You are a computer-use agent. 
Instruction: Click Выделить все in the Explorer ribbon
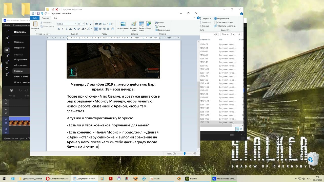(222, 18)
